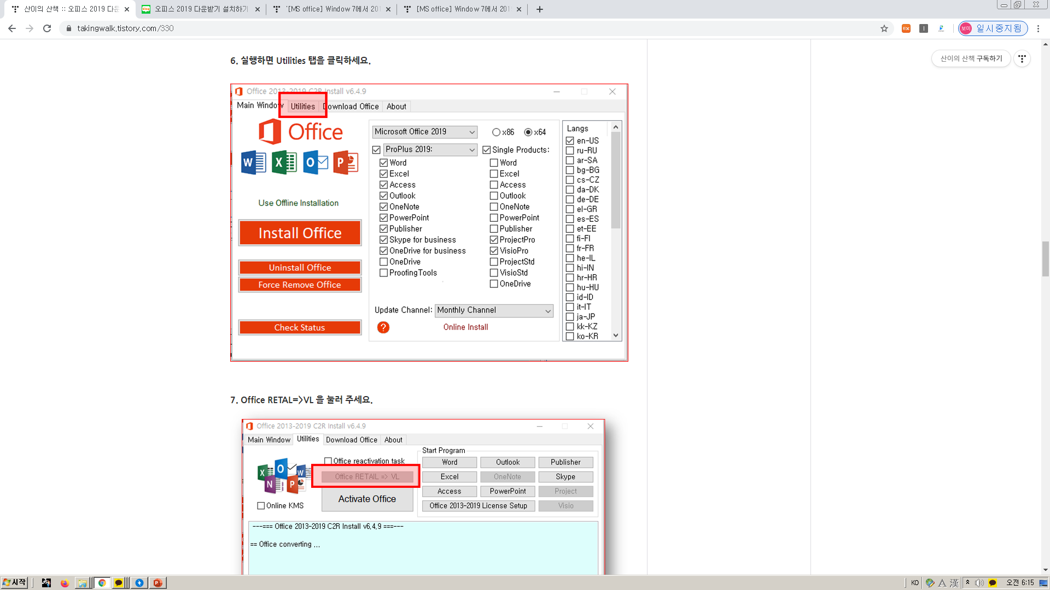Click the Install Office button
1050x590 pixels.
300,233
